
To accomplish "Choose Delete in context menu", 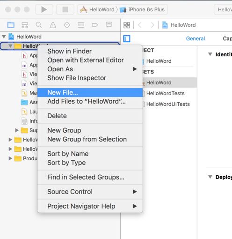I will (x=90, y=116).
